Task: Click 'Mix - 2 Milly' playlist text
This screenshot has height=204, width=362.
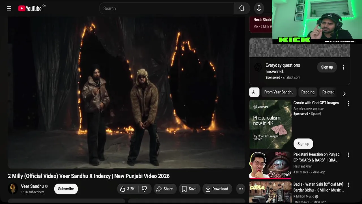Action: (x=262, y=26)
